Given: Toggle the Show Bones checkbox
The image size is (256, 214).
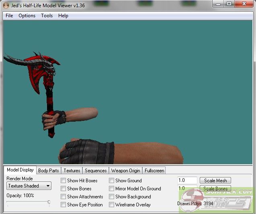Looking at the screenshot, I should pos(63,189).
